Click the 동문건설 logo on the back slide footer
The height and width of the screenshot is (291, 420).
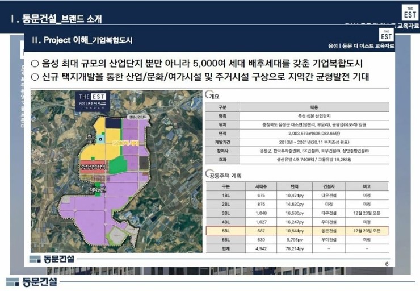[31, 281]
